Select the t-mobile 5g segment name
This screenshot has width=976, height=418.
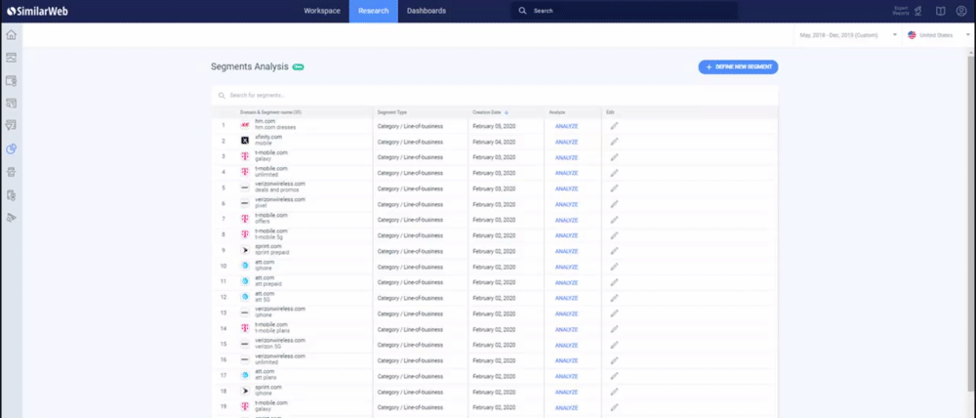click(267, 237)
